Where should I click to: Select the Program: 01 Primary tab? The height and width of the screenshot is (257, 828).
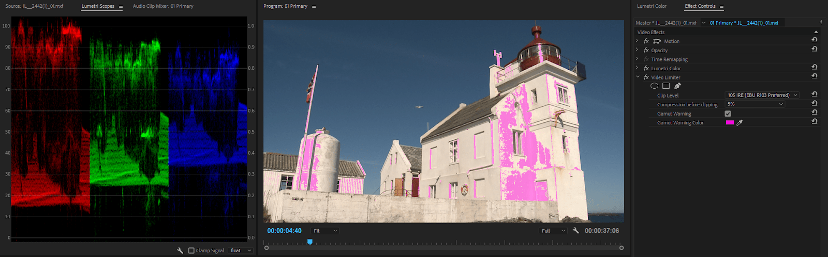pyautogui.click(x=285, y=6)
